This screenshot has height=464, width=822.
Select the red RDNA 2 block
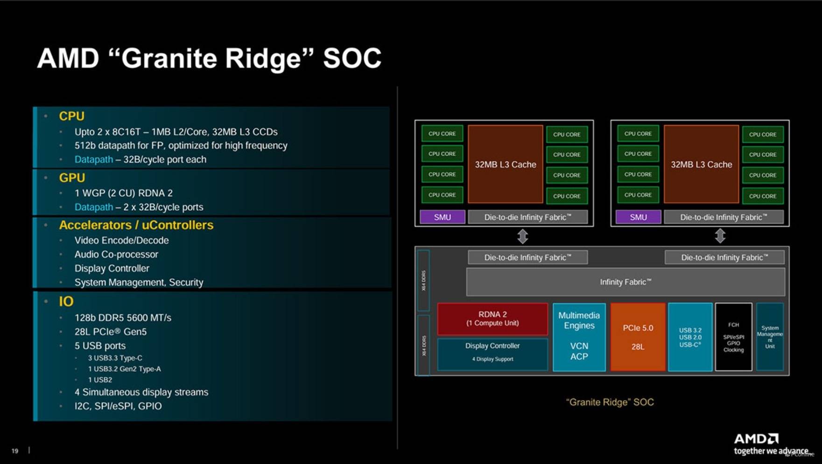492,319
